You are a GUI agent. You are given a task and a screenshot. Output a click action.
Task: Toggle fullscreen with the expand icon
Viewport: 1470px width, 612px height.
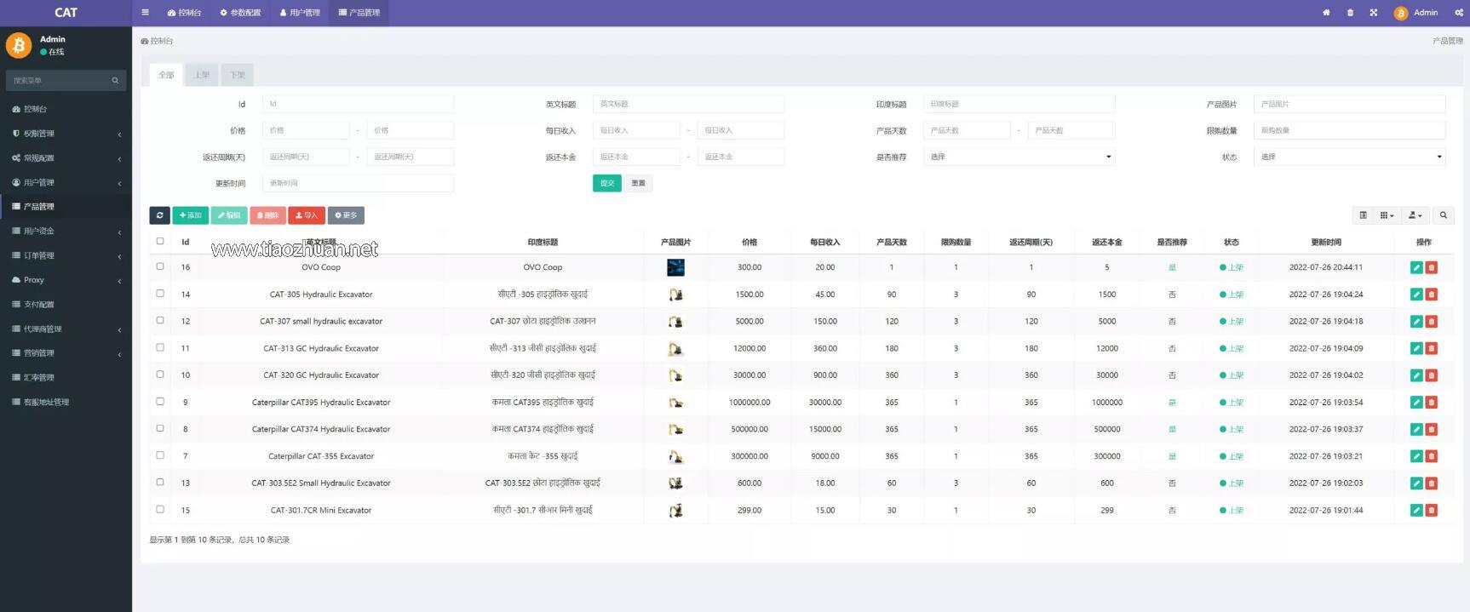(x=1374, y=13)
